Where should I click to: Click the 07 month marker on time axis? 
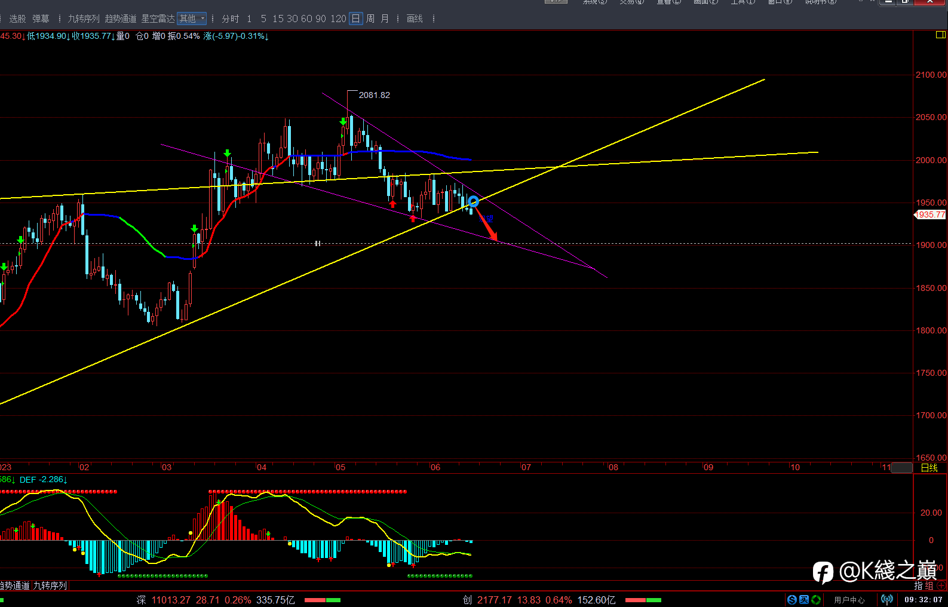526,467
